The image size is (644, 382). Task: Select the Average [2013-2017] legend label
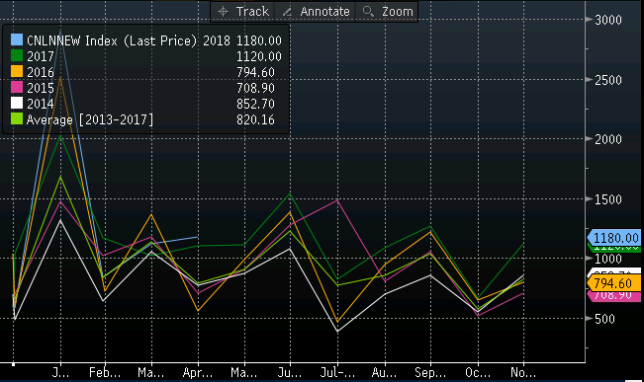click(90, 119)
